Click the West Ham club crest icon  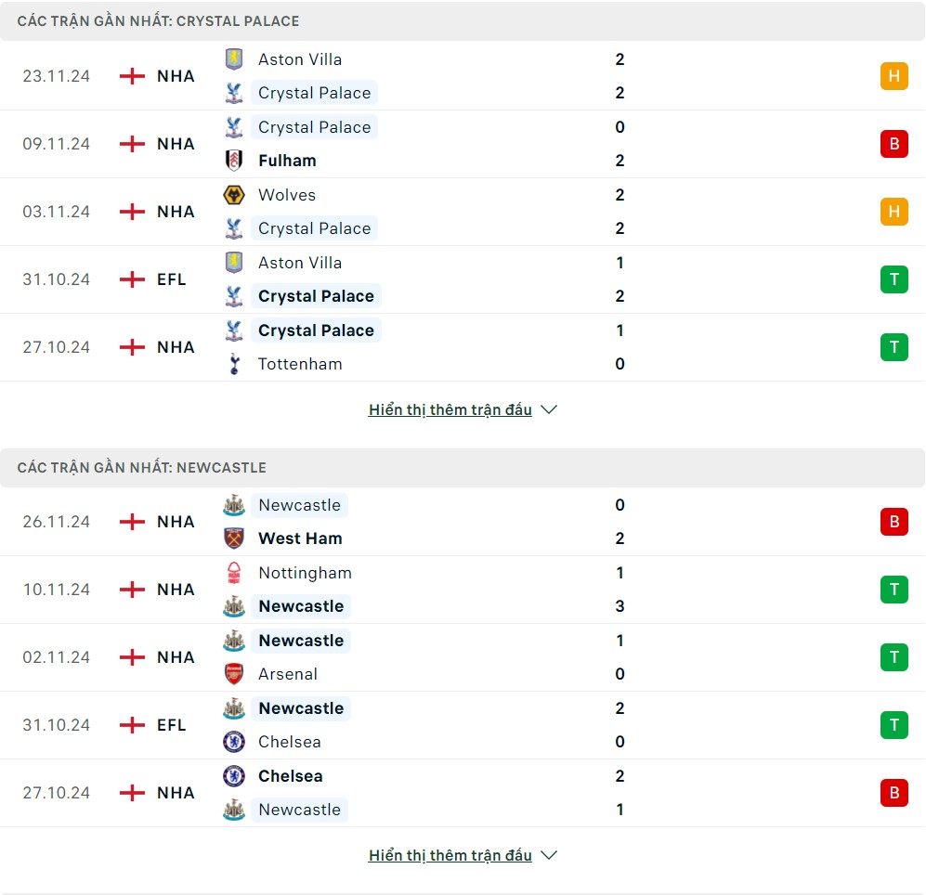pos(234,538)
